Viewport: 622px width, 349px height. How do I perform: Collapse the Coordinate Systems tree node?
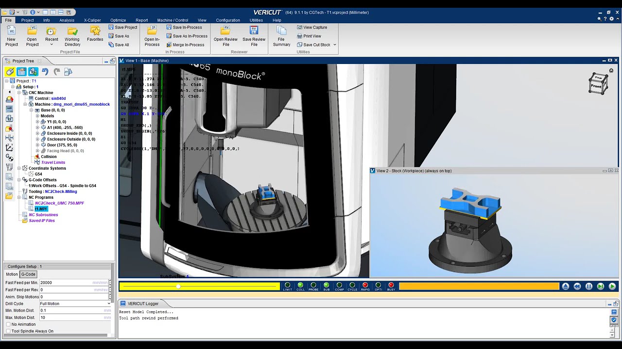(x=19, y=168)
